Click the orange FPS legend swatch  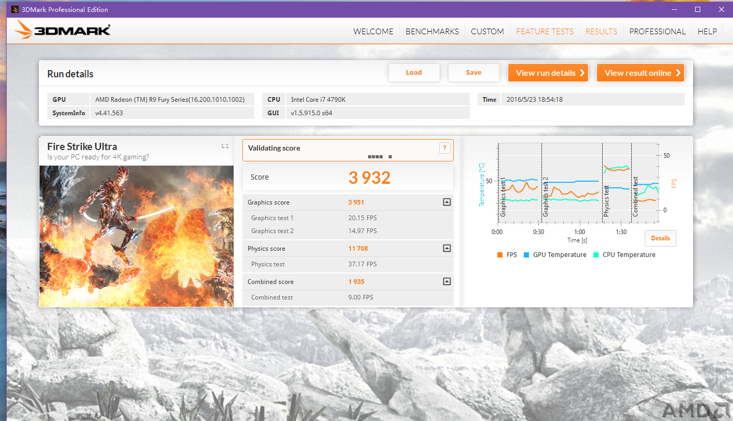point(499,255)
